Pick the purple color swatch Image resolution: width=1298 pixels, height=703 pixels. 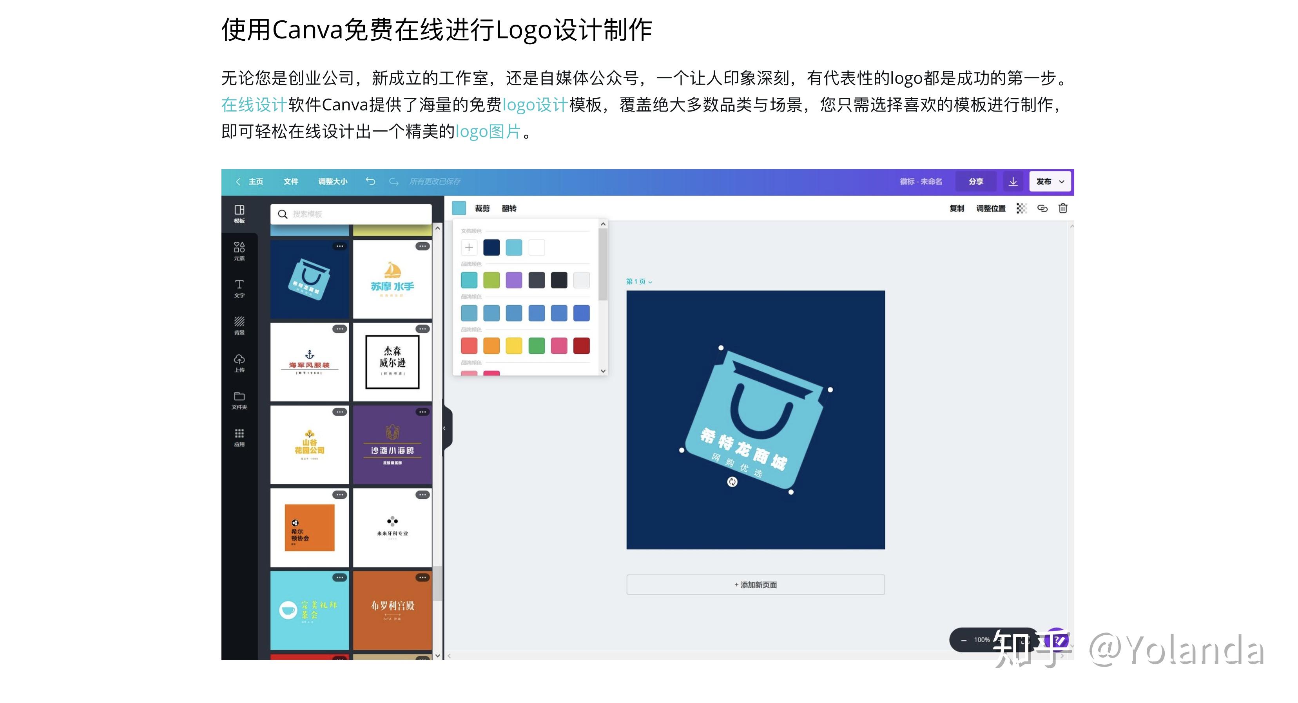(514, 280)
